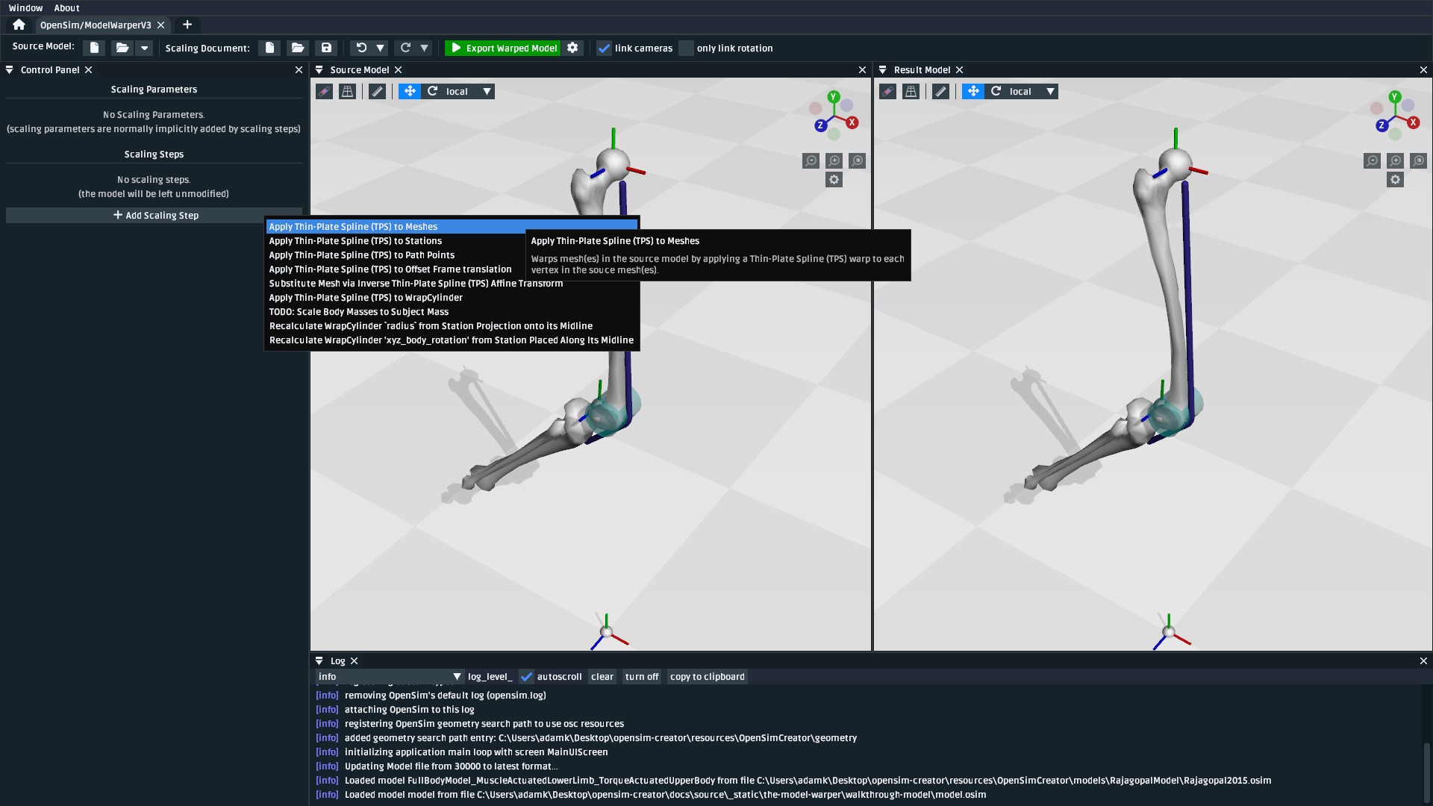1433x806 pixels.
Task: Activate rotate gizmo in Source Model viewer
Action: pos(432,91)
